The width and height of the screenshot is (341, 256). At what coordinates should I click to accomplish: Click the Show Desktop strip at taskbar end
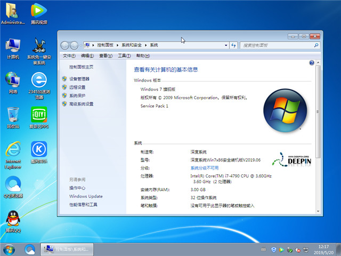(338, 250)
